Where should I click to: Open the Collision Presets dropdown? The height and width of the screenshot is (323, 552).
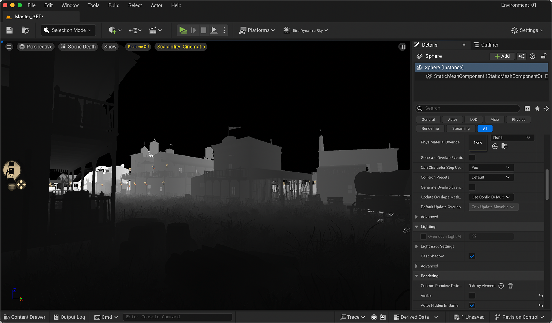click(491, 177)
